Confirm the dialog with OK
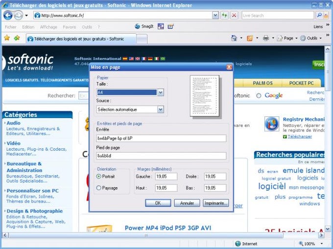This screenshot has height=249, width=333. tap(158, 203)
